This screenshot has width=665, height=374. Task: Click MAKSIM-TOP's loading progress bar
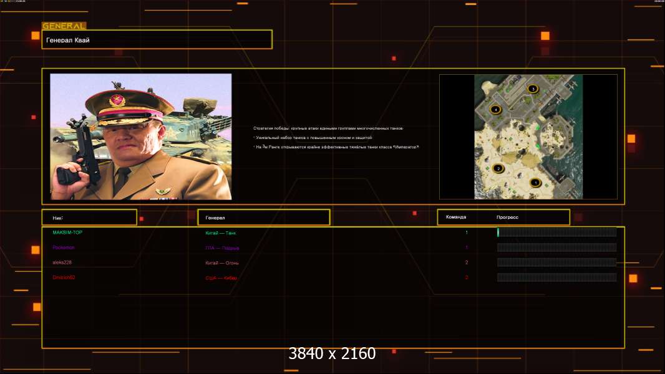[556, 233]
